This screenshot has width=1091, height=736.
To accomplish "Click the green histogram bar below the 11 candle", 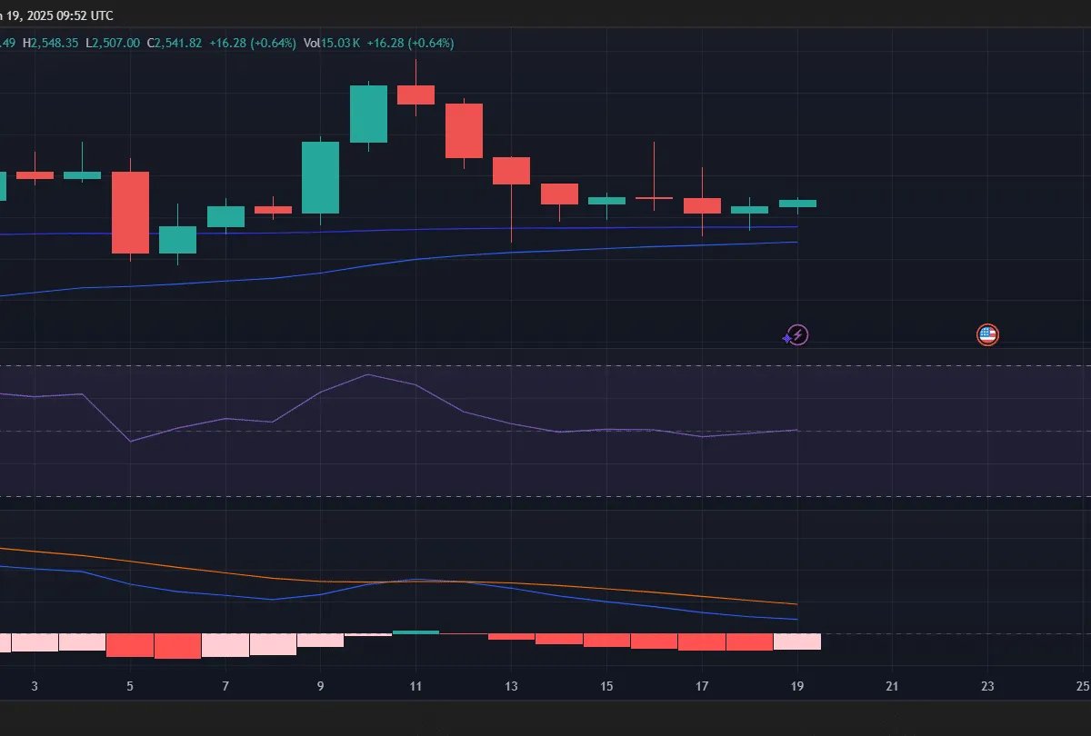I will [415, 631].
